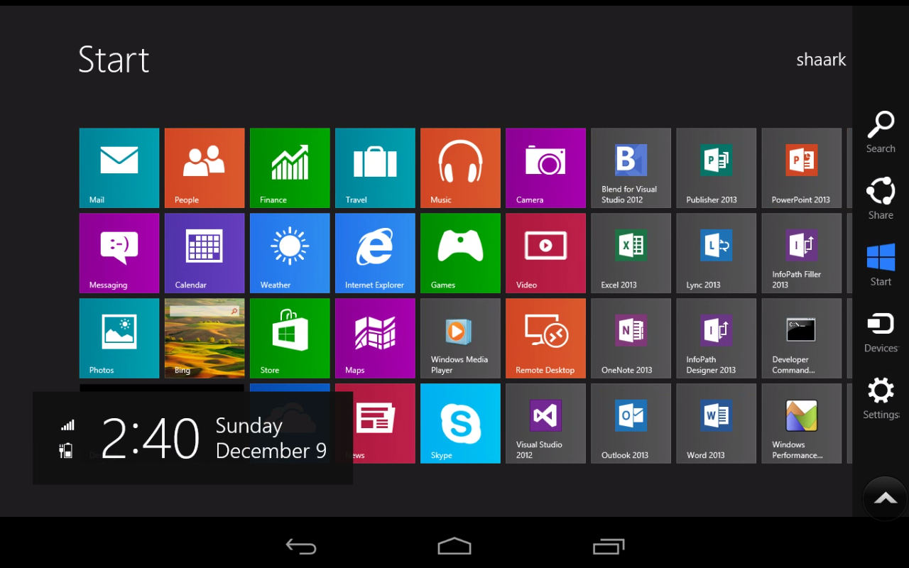
Task: Open Windows Media Player
Action: 460,338
